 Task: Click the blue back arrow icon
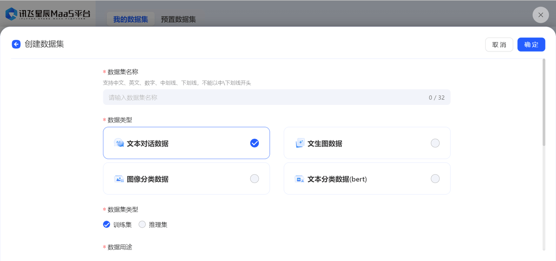pyautogui.click(x=16, y=44)
